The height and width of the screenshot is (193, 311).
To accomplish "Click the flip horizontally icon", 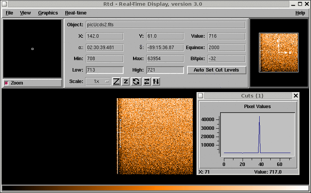I will (146, 81).
